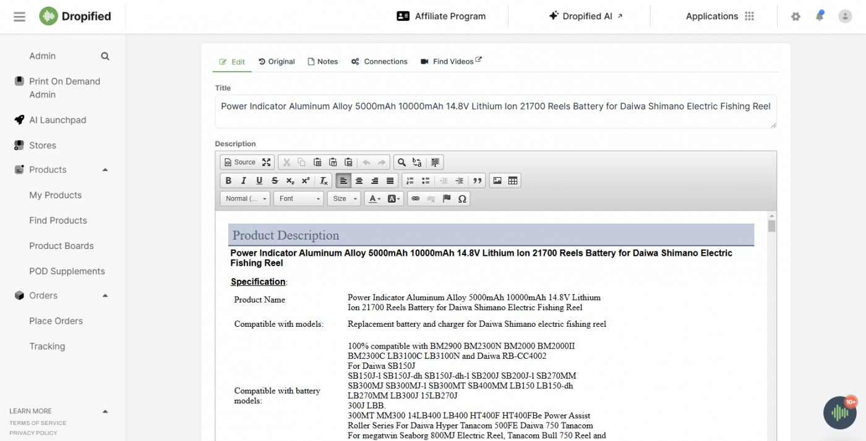Select all content in the editor
The image size is (866, 441).
[435, 162]
